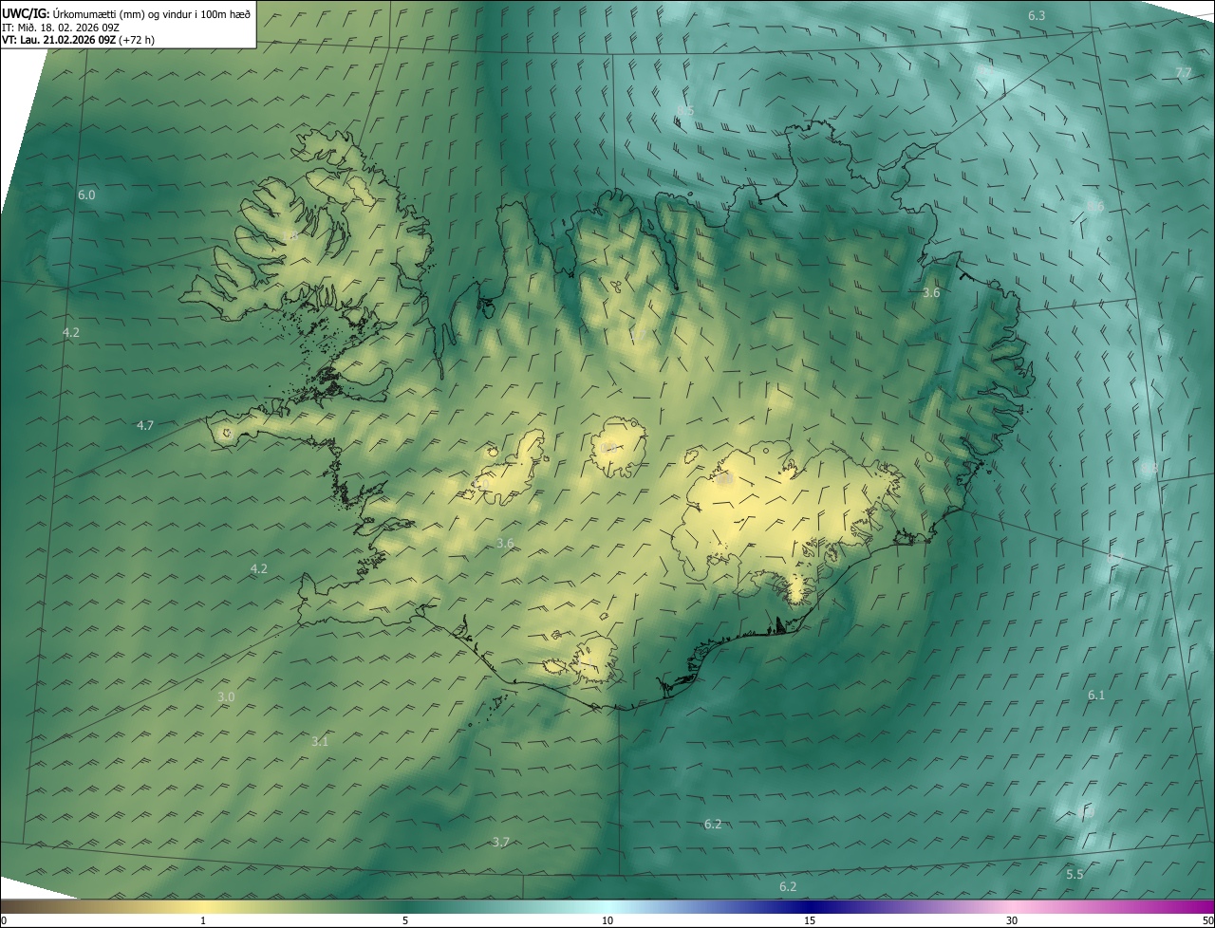Click the 8.6 value label northeast of Iceland
The height and width of the screenshot is (928, 1215).
click(x=1095, y=206)
